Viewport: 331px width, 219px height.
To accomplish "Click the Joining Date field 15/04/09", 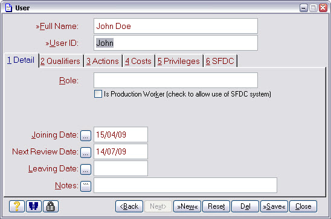I will 121,135.
